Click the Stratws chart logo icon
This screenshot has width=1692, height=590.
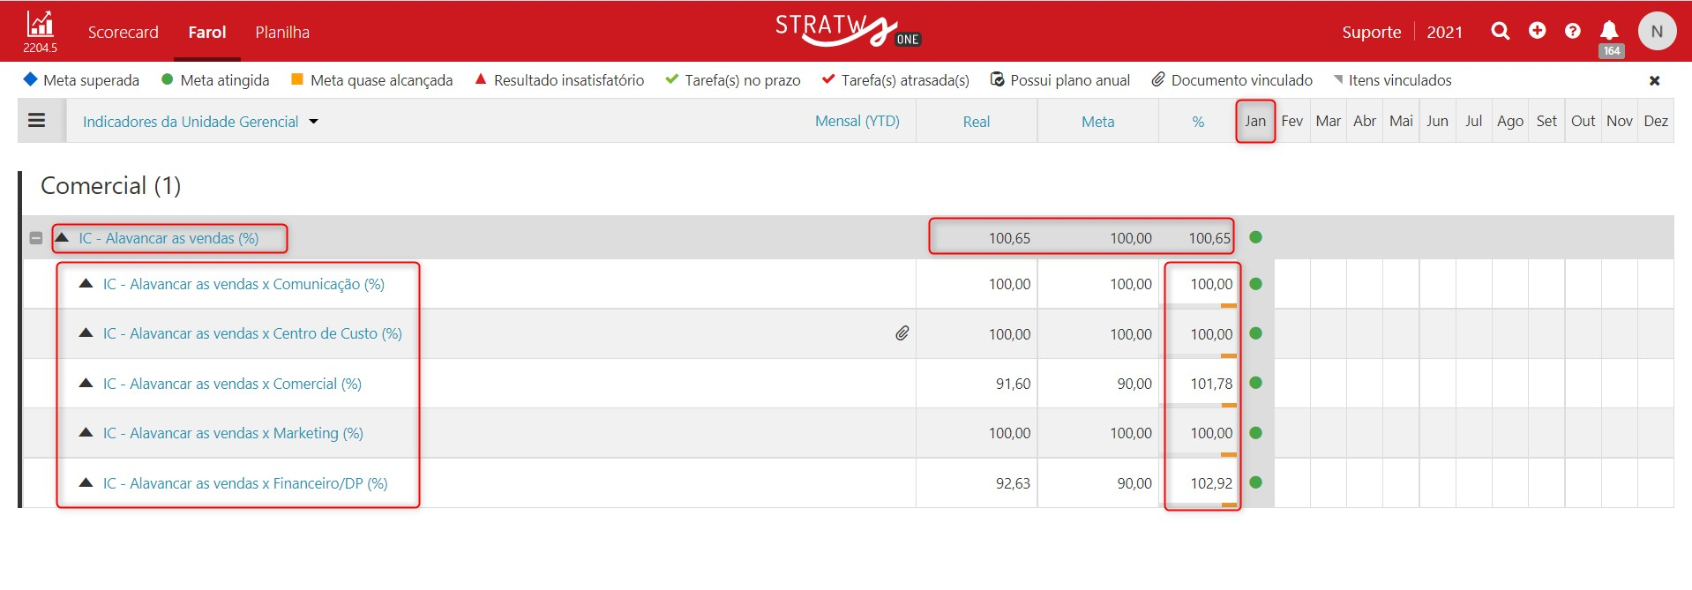pos(40,24)
